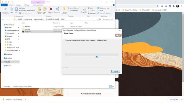The height and width of the screenshot is (103, 184).
Task: Click the installation progress bar
Action: [x=92, y=54]
